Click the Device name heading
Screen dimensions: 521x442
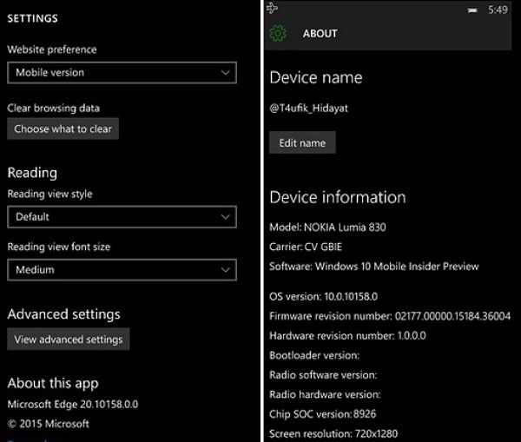pos(316,77)
